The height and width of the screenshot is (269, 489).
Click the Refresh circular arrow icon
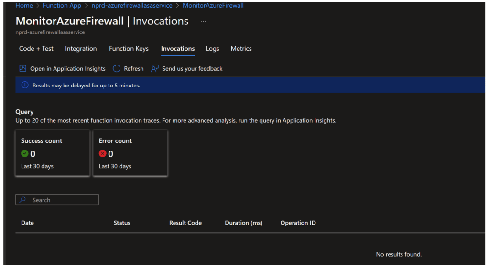tap(117, 68)
